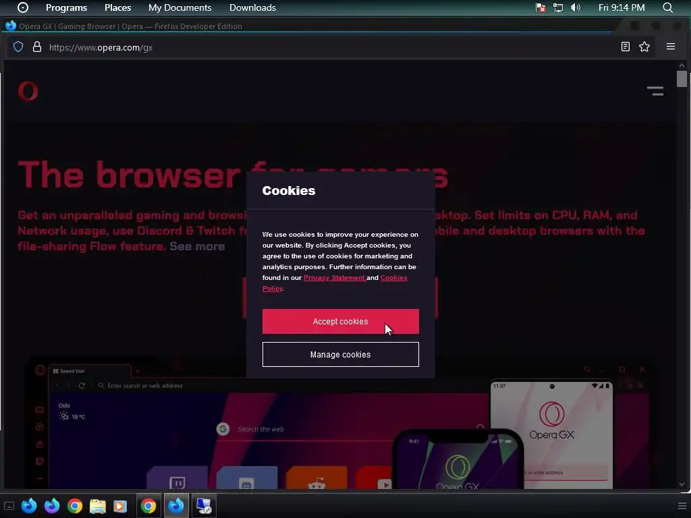Click the page scrollbar down arrow

(682, 484)
